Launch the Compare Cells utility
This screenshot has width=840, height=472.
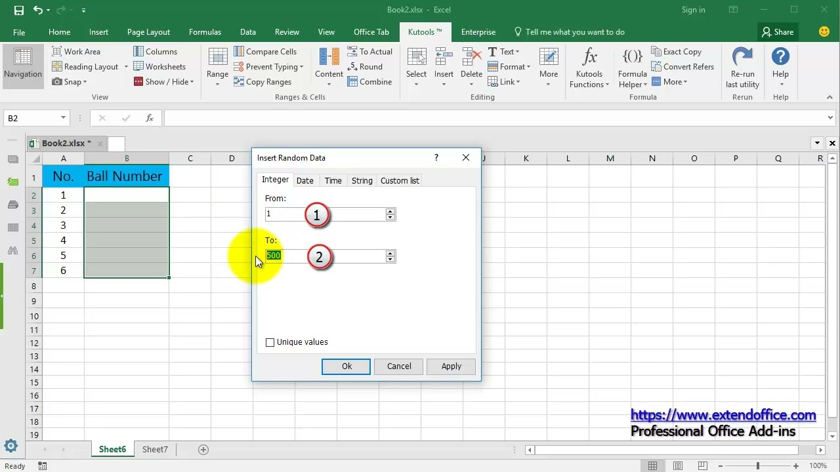[265, 52]
